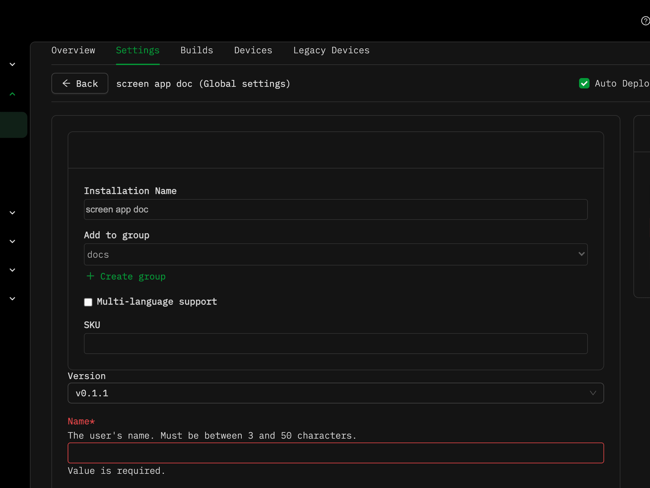Open the Version v0.1.1 dropdown

(335, 393)
